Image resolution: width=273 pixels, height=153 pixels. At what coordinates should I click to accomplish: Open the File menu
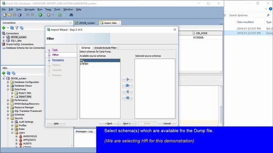[x=4, y=9]
